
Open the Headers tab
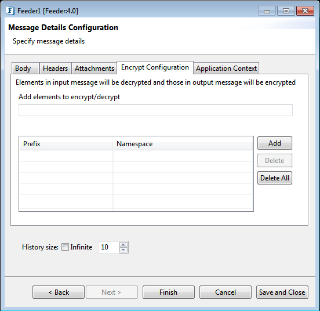point(55,68)
